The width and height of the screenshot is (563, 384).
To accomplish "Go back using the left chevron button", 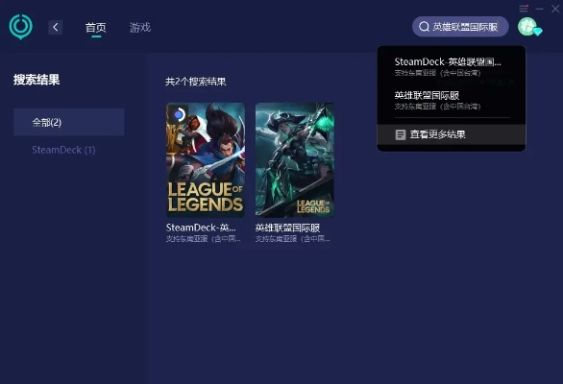I will pos(56,27).
